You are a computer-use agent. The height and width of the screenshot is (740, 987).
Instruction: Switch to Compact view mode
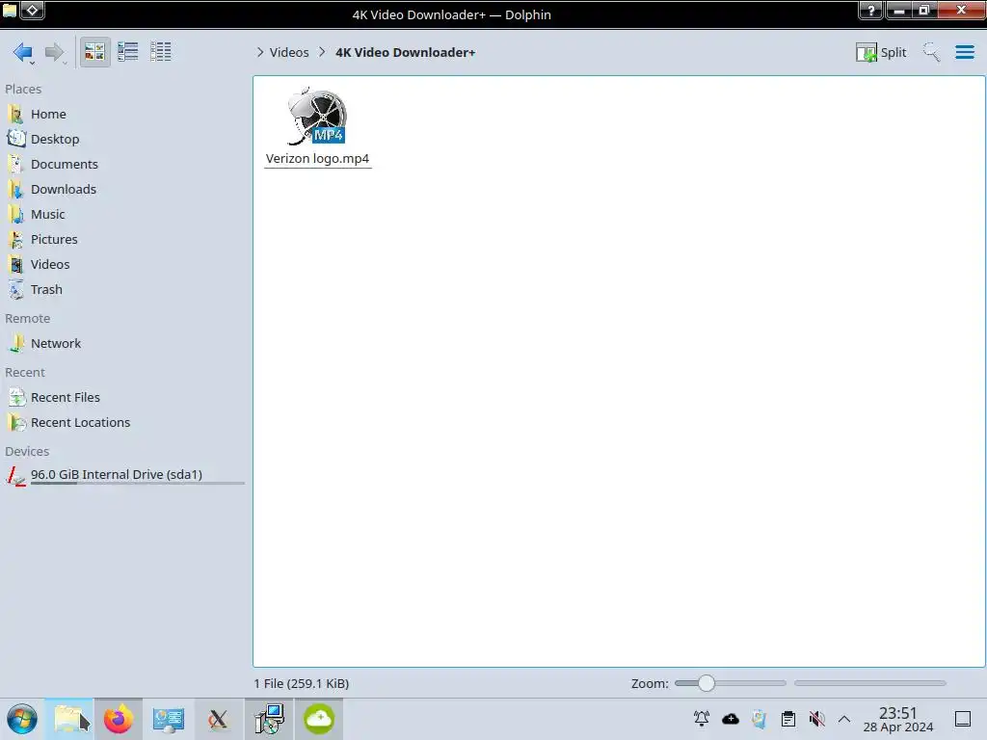128,52
